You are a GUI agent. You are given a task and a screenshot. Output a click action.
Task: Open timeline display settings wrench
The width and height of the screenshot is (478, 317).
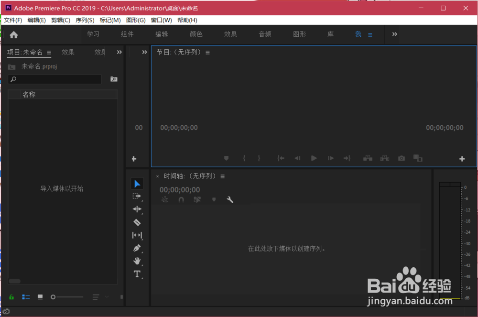[230, 200]
